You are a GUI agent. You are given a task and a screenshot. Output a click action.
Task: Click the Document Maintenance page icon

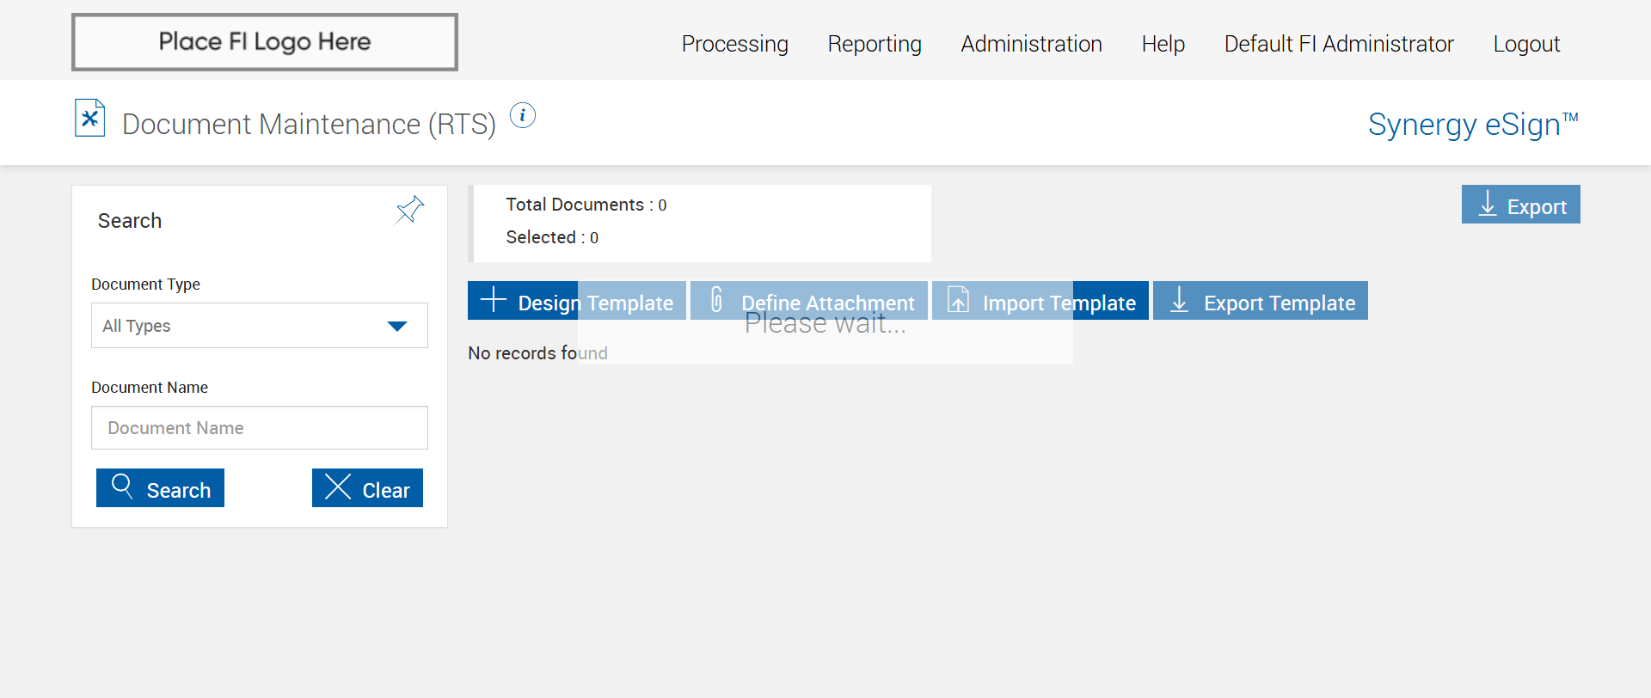point(90,119)
